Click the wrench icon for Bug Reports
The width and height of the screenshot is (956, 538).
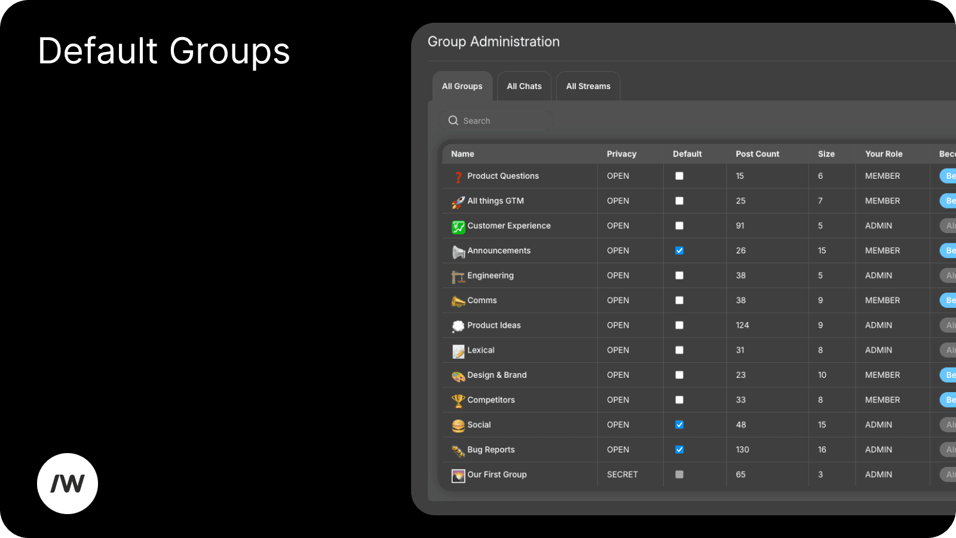tap(458, 450)
